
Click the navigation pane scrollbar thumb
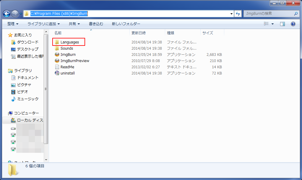pos(46,89)
